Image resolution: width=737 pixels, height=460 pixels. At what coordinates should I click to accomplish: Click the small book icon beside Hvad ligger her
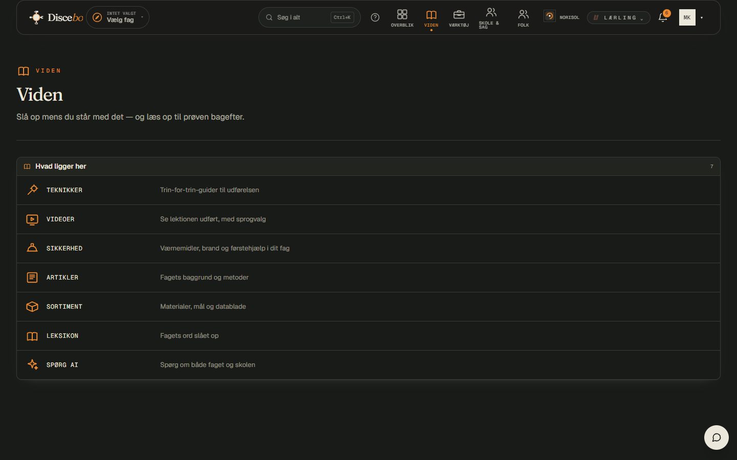[27, 167]
